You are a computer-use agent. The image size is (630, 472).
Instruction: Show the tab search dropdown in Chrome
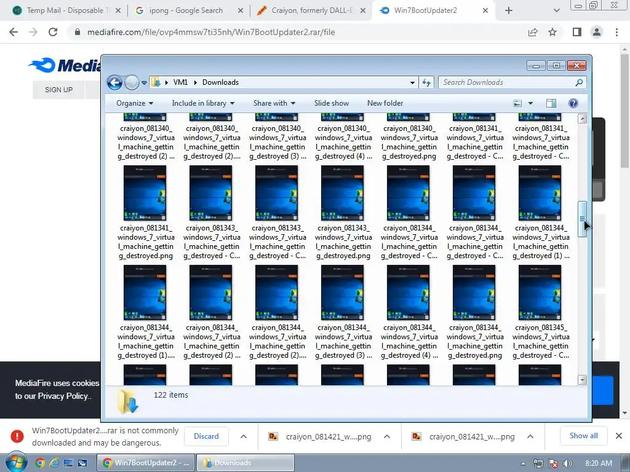pos(556,10)
